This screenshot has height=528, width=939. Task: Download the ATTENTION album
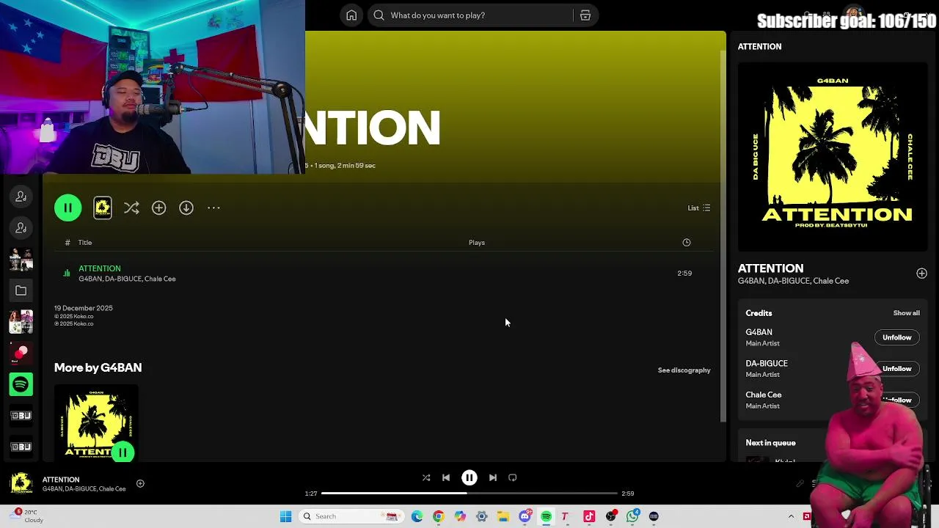(186, 208)
